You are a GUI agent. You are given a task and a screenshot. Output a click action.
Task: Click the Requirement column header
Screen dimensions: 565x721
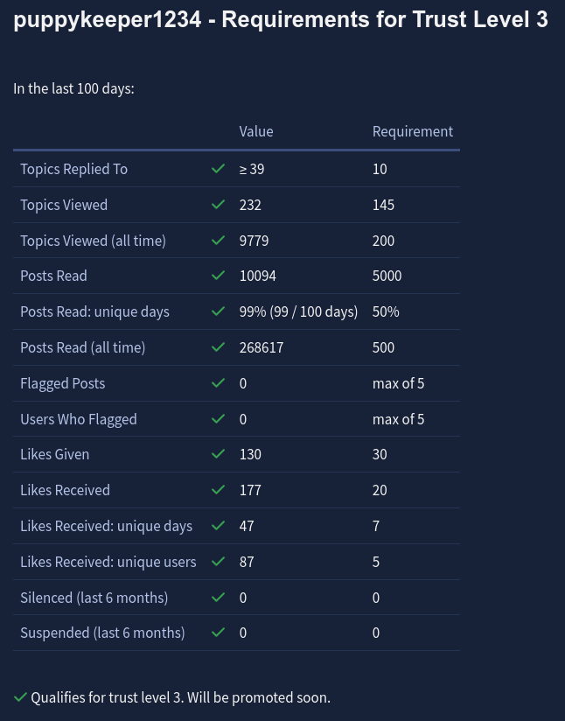[412, 131]
